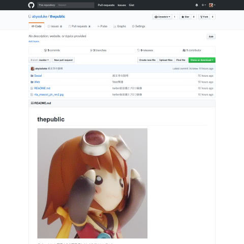Star this repository
The image size is (244, 244).
point(185,17)
